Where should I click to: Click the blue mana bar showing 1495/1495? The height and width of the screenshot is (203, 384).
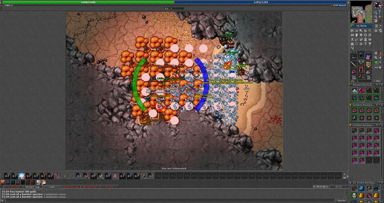261,2
